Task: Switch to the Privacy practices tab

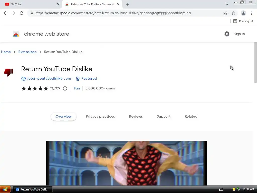Action: pos(100,117)
